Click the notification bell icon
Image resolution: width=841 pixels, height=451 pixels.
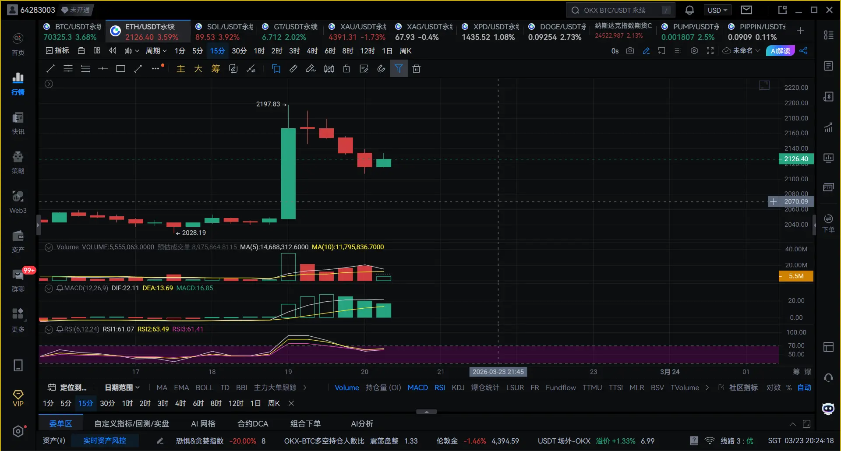689,10
